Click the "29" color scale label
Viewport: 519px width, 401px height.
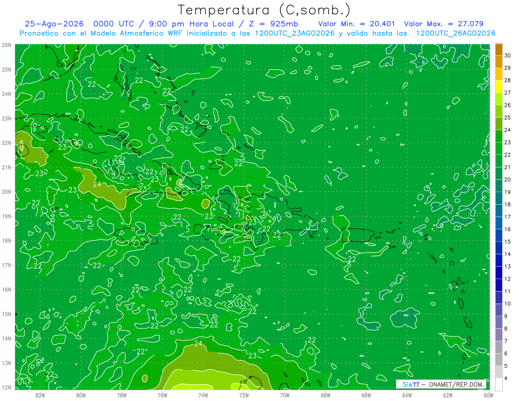507,68
